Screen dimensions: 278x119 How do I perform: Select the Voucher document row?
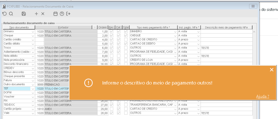[x=19, y=97]
